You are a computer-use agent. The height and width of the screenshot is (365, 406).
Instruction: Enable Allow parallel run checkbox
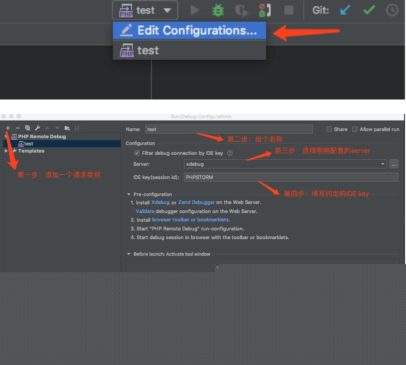point(355,129)
